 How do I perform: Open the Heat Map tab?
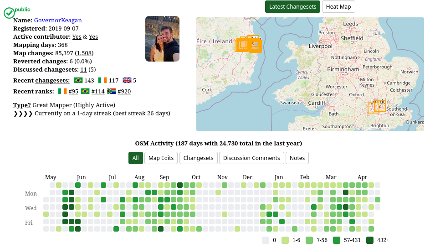pyautogui.click(x=338, y=7)
